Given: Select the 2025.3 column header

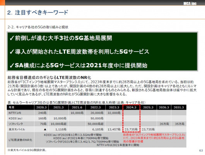Looking at the screenshot, I should (x=148, y=107).
